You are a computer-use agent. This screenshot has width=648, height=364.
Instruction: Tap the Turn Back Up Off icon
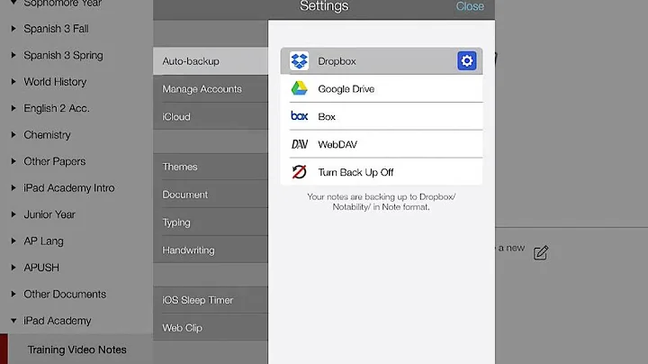(299, 172)
